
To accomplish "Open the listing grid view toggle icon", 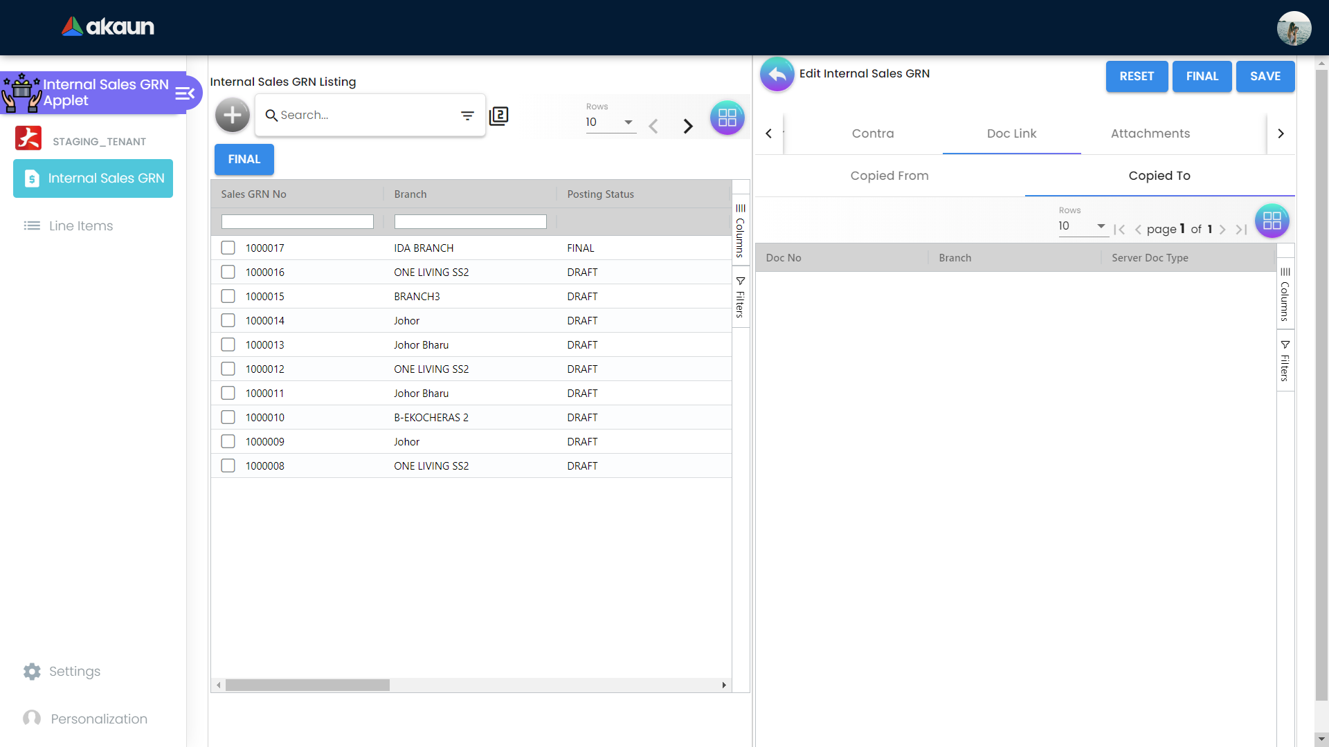I will pos(727,118).
